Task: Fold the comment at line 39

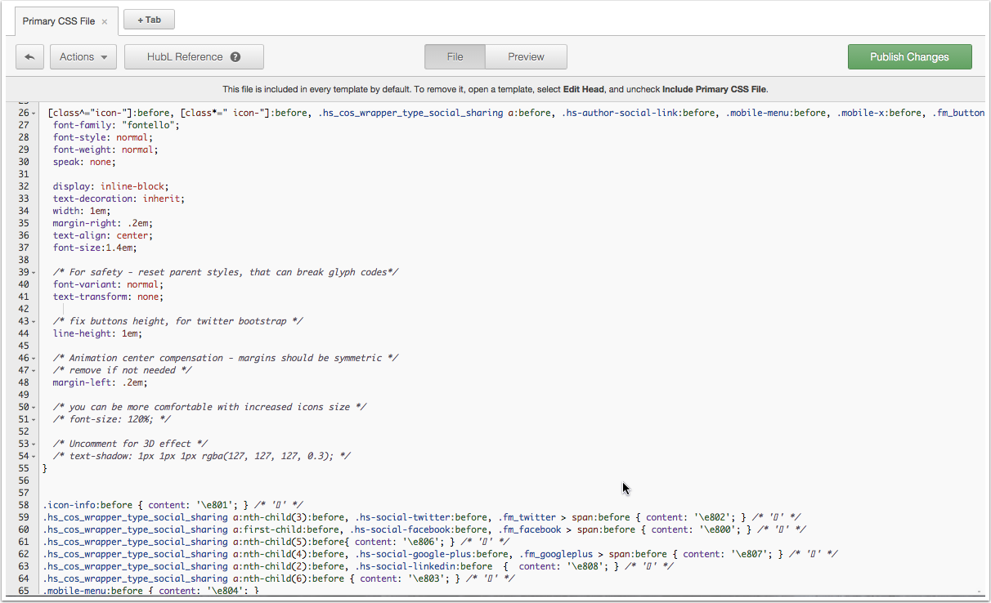Action: [34, 273]
